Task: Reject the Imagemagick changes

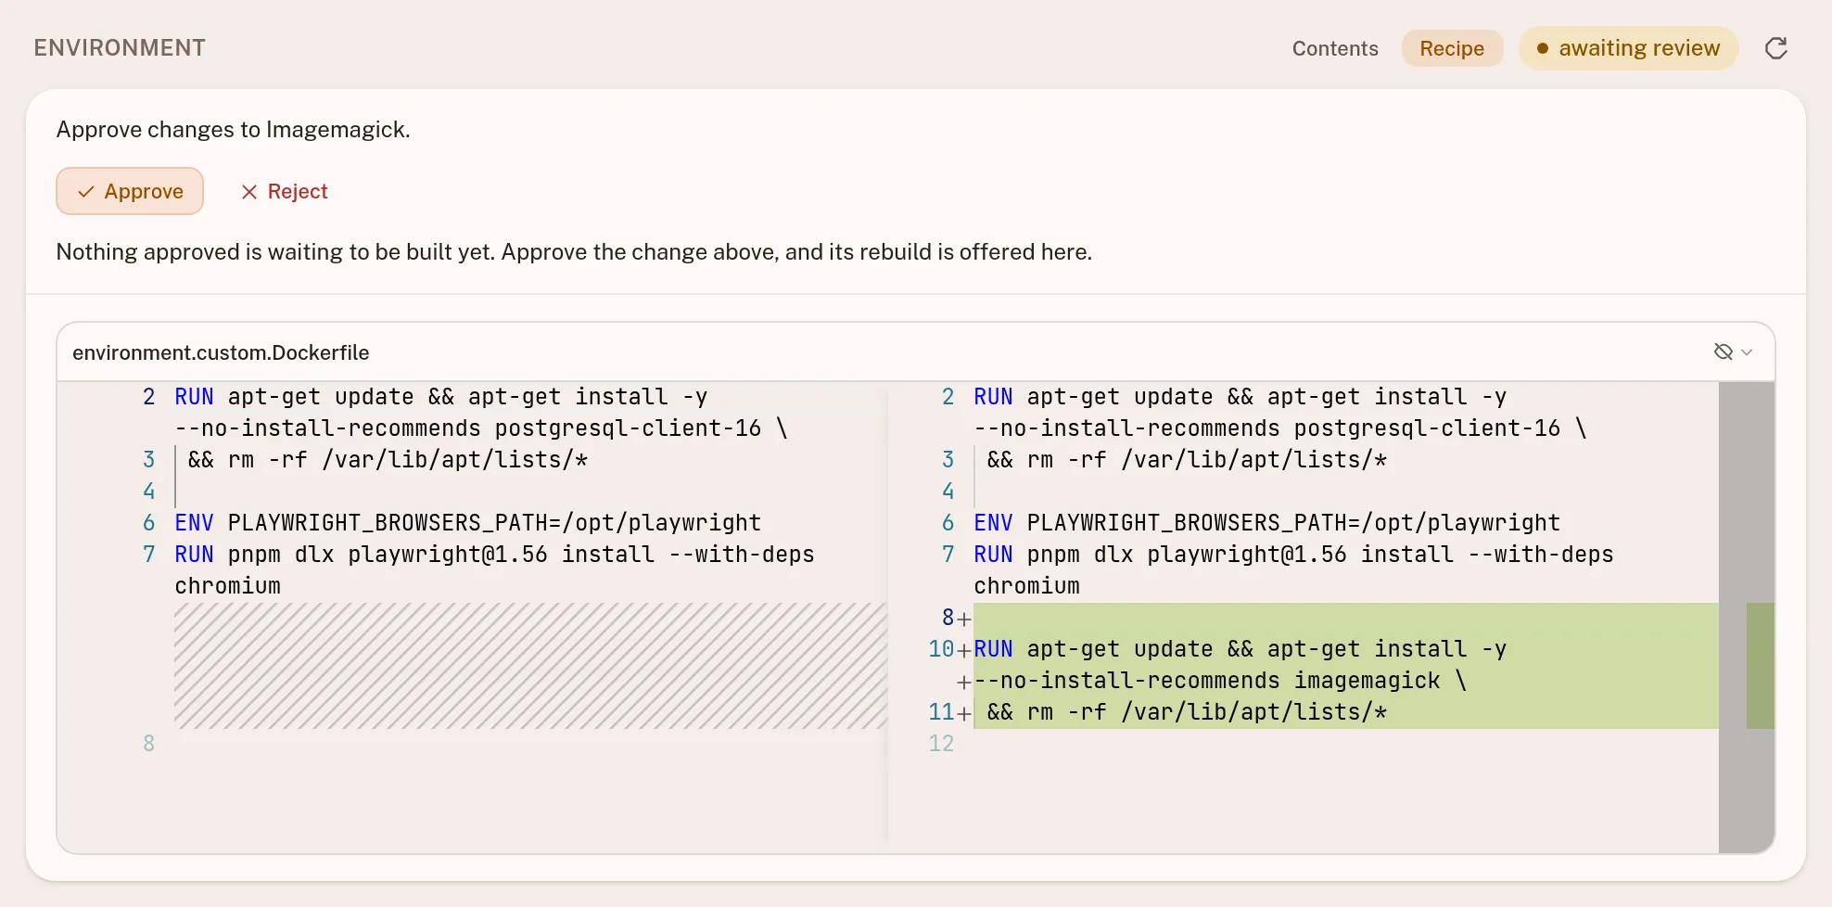Action: pyautogui.click(x=285, y=191)
